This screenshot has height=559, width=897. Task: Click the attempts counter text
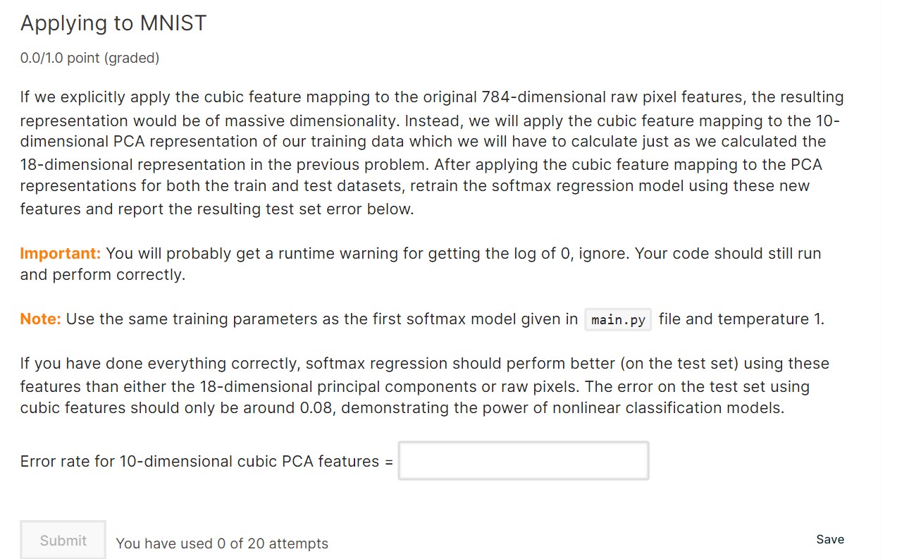click(221, 543)
